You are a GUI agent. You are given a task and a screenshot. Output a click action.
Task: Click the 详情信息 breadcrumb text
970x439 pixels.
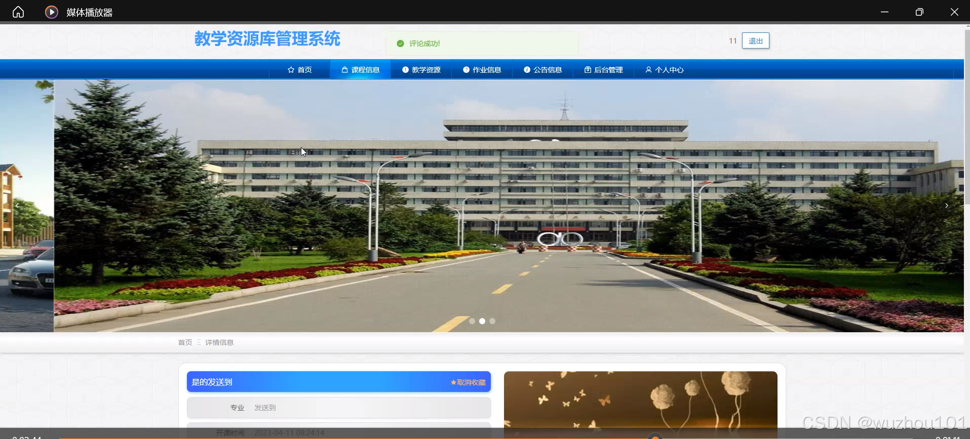219,342
